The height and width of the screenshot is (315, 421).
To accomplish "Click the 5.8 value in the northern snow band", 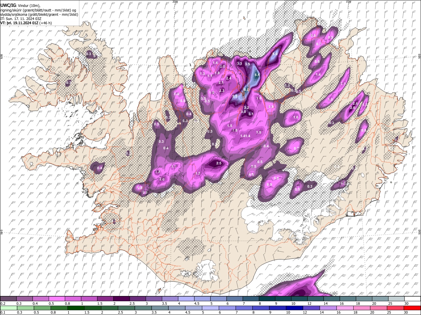I will pyautogui.click(x=275, y=54).
